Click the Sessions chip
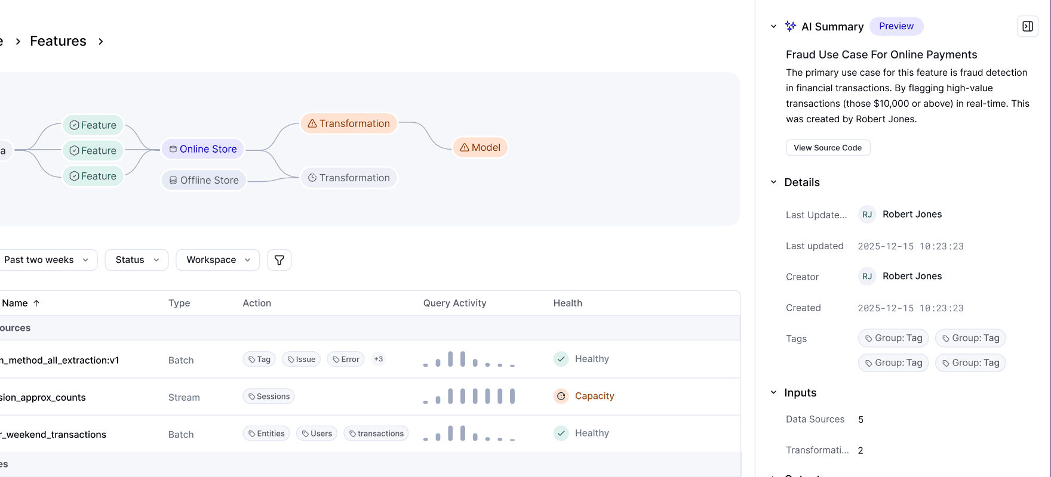The image size is (1051, 477). tap(269, 397)
